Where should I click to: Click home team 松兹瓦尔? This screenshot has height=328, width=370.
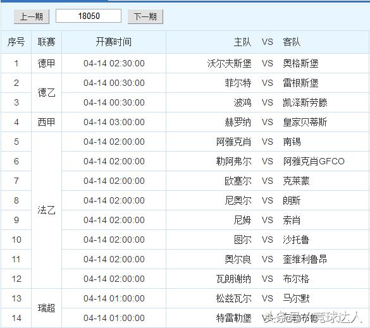point(234,298)
